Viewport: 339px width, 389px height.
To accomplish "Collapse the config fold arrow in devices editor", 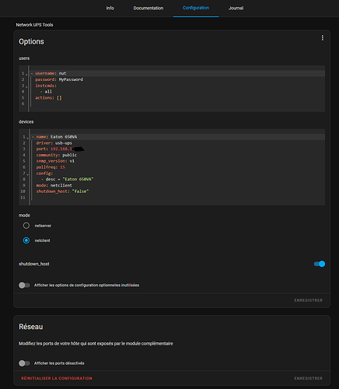I will tap(27, 174).
